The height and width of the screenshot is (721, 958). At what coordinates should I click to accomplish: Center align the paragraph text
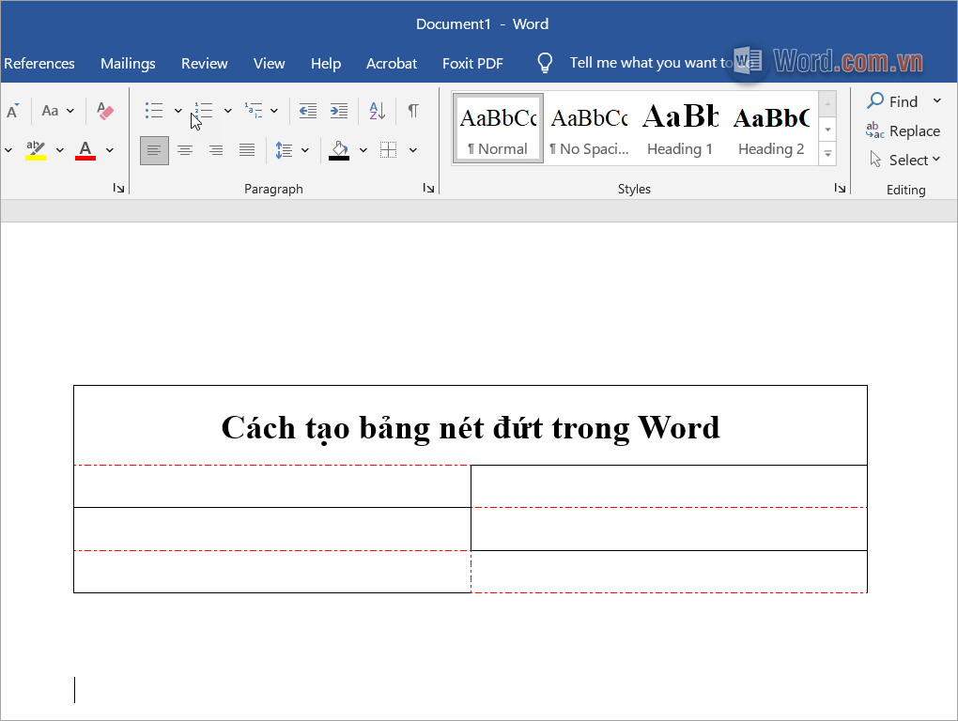[x=185, y=150]
